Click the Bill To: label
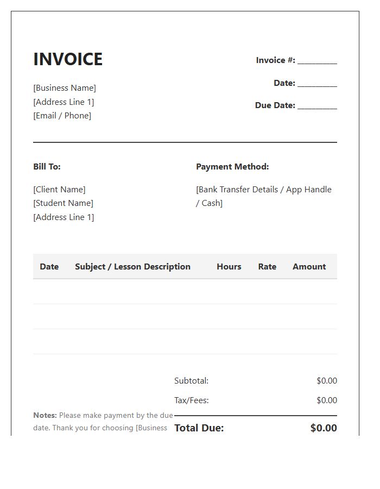 pyautogui.click(x=47, y=167)
